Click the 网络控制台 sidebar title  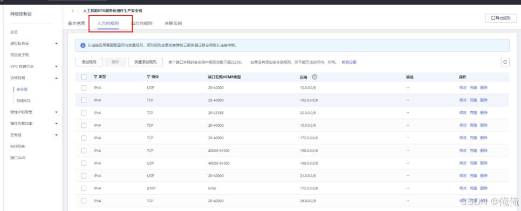(21, 14)
